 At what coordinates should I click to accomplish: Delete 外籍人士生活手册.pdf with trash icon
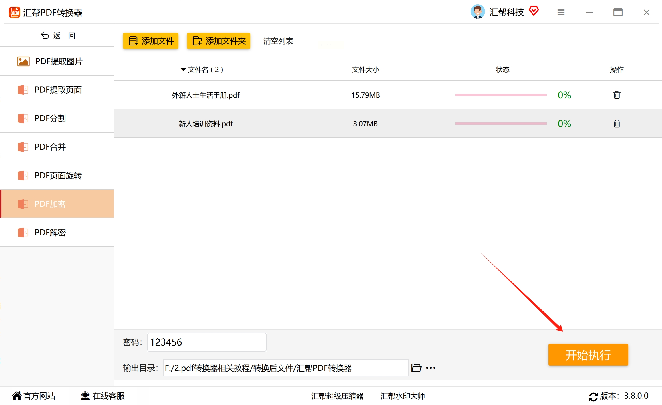point(617,95)
